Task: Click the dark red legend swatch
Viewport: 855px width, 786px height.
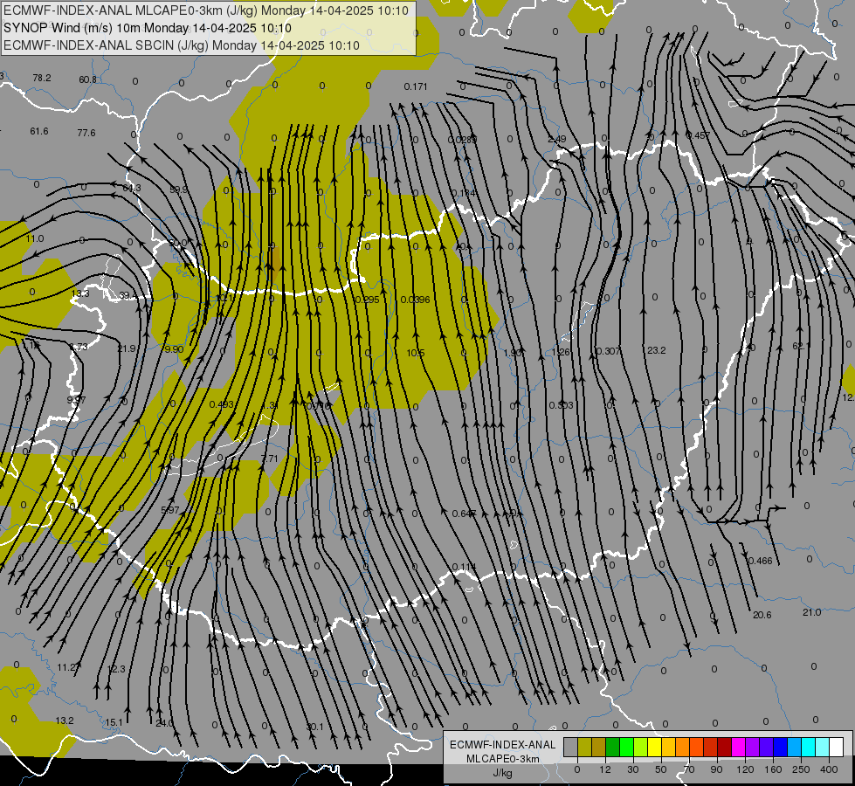Action: 725,748
